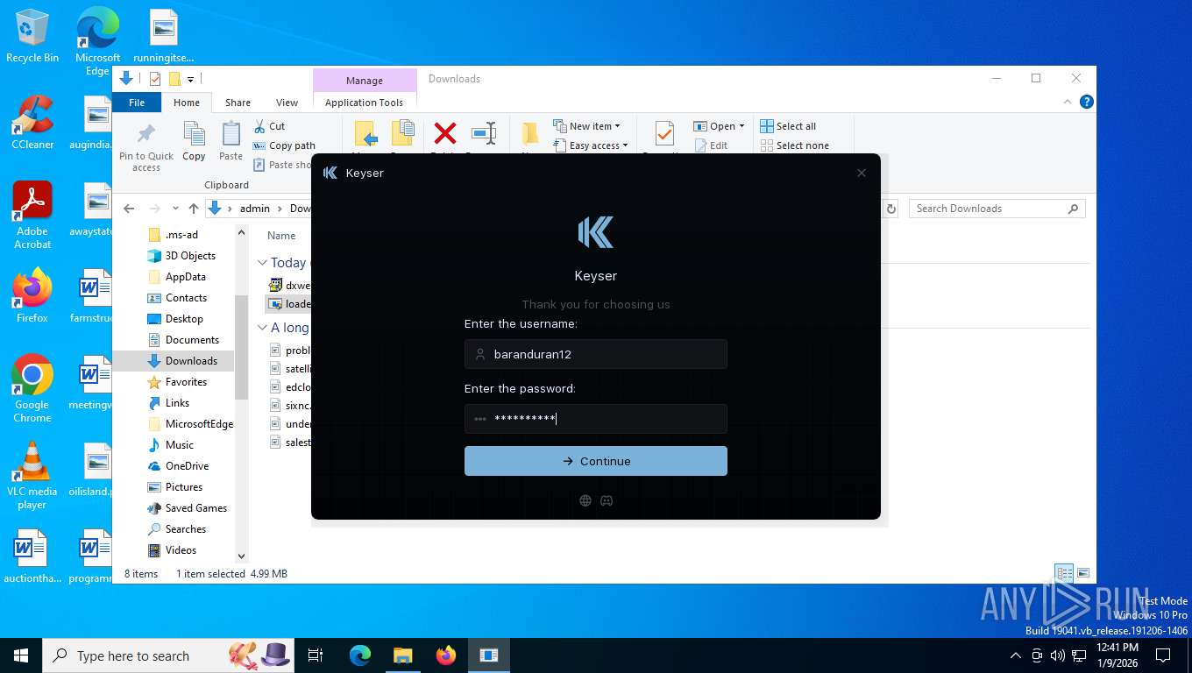
Task: Open the Easy access dropdown
Action: tap(591, 145)
